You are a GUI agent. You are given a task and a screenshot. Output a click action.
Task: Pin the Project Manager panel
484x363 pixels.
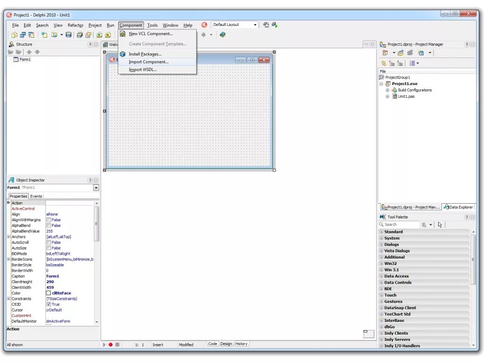[x=467, y=44]
